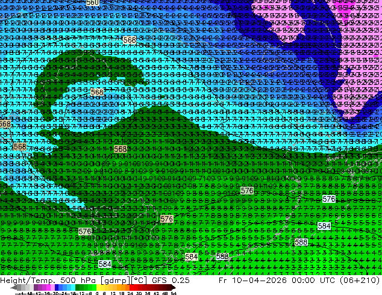The width and height of the screenshot is (382, 295).
Task: Click the 560 contour label at top
Action: 93,2
